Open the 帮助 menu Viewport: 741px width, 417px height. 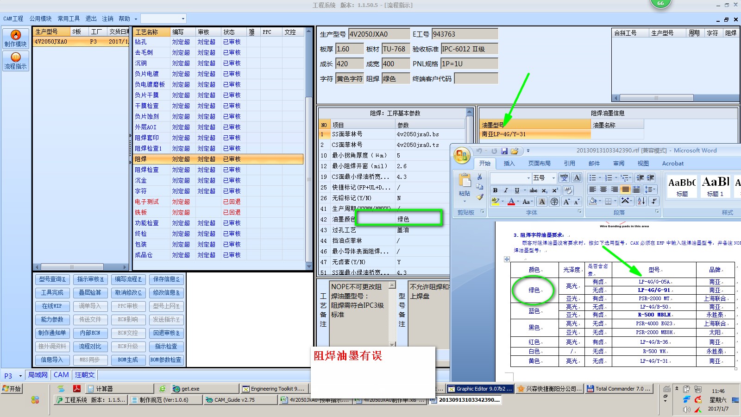(124, 19)
